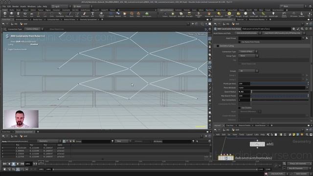Select the Box shelf tool
This screenshot has width=313, height=176.
click(x=5, y=14)
